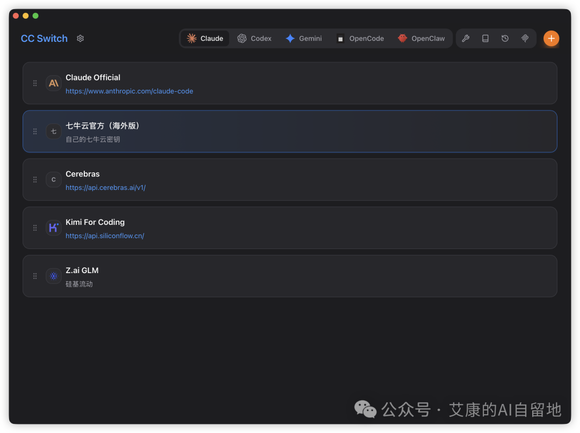580x433 pixels.
Task: Switch to the Claude tab
Action: 205,39
